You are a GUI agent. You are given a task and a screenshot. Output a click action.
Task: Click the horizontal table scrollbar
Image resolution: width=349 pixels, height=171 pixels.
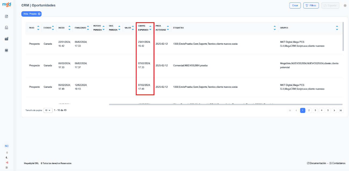[225, 104]
